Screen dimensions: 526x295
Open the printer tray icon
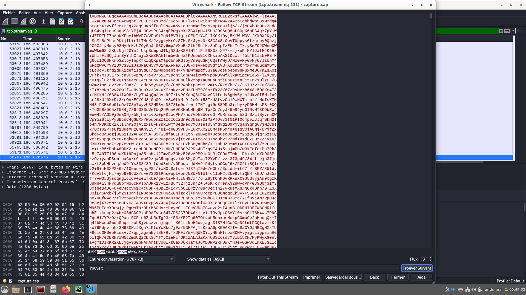461,290
